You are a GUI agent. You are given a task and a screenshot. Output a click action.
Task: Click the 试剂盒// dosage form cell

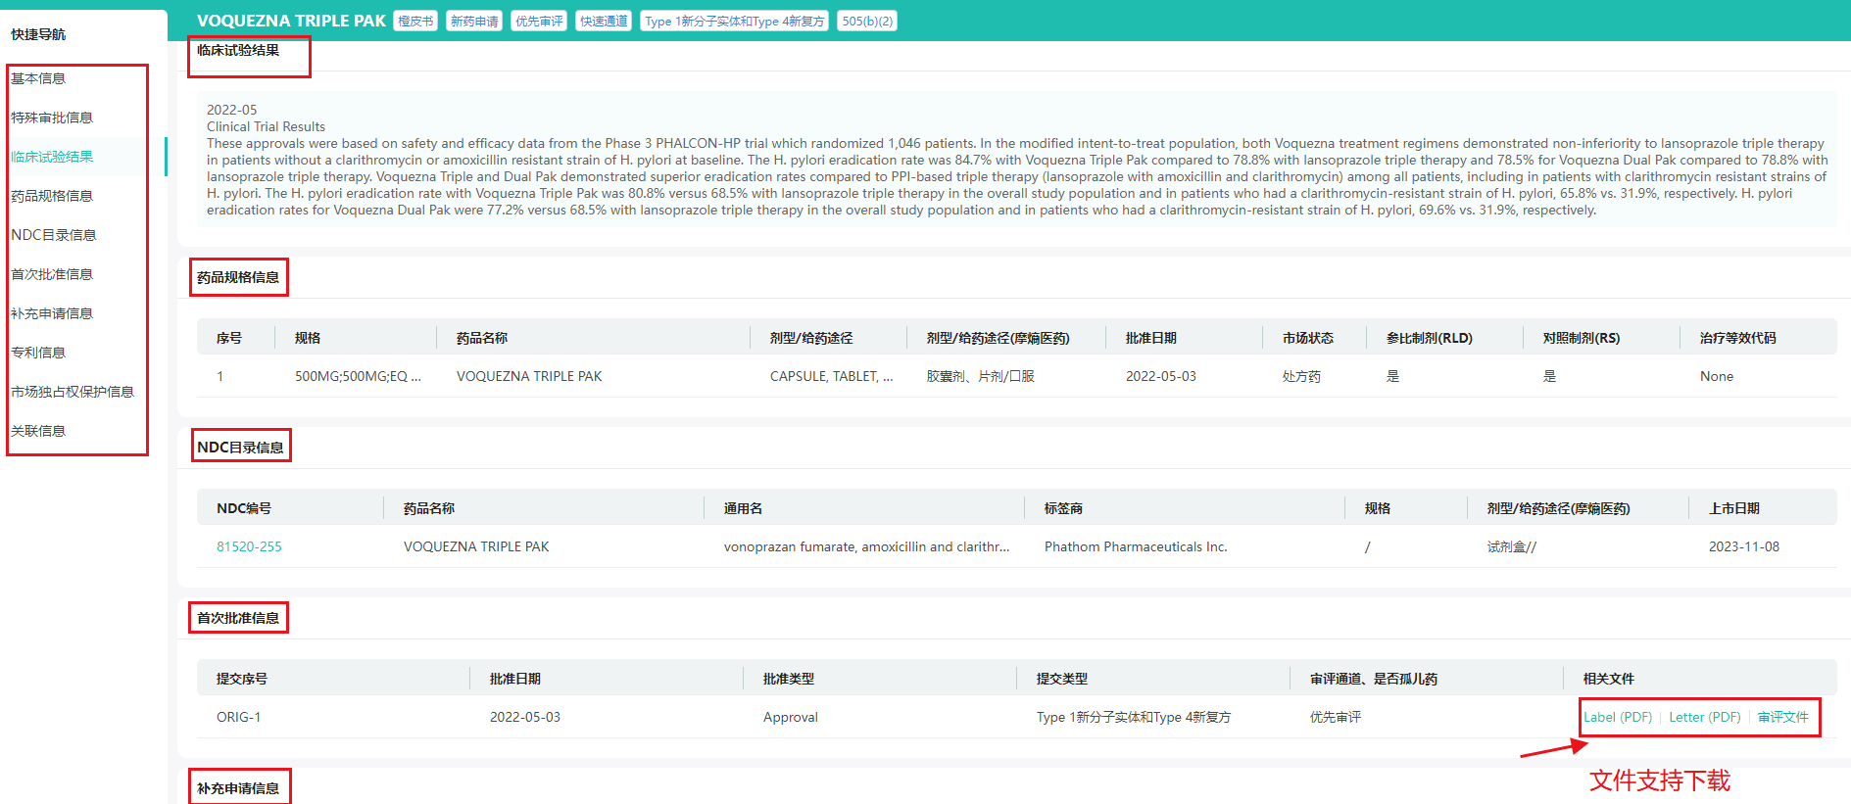(x=1511, y=546)
